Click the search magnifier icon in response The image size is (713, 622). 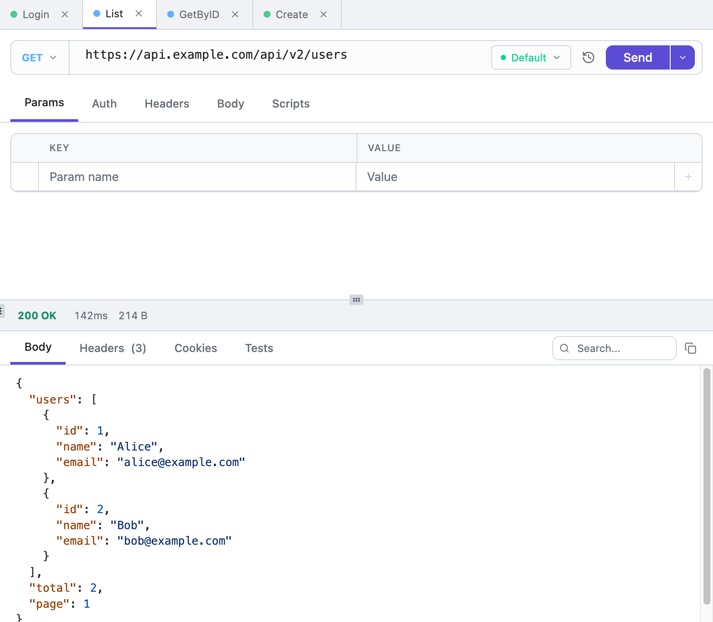[564, 348]
